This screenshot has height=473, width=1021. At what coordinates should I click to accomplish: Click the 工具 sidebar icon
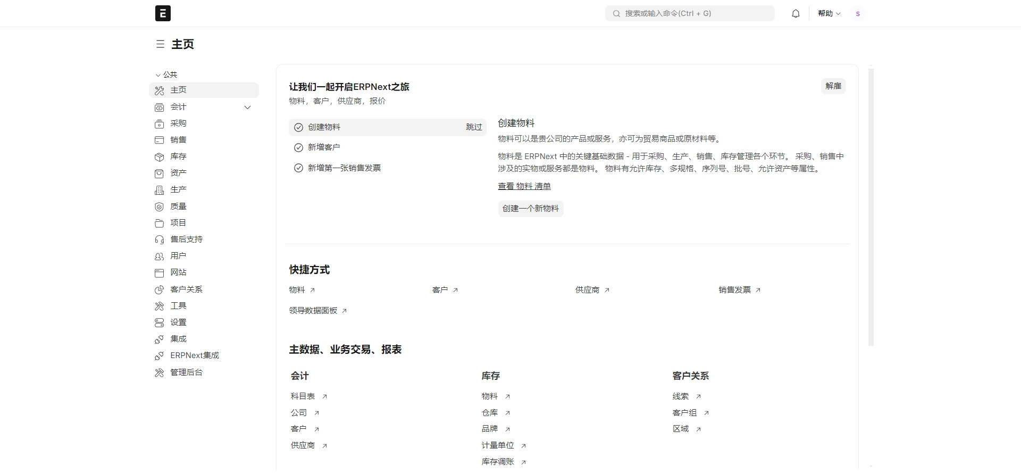159,306
